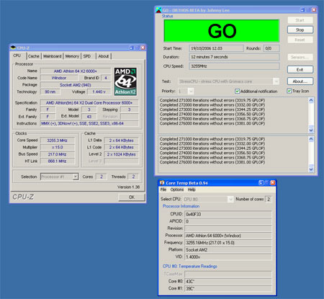Click the Level 2 cache value
The image size is (324, 299).
(122, 154)
